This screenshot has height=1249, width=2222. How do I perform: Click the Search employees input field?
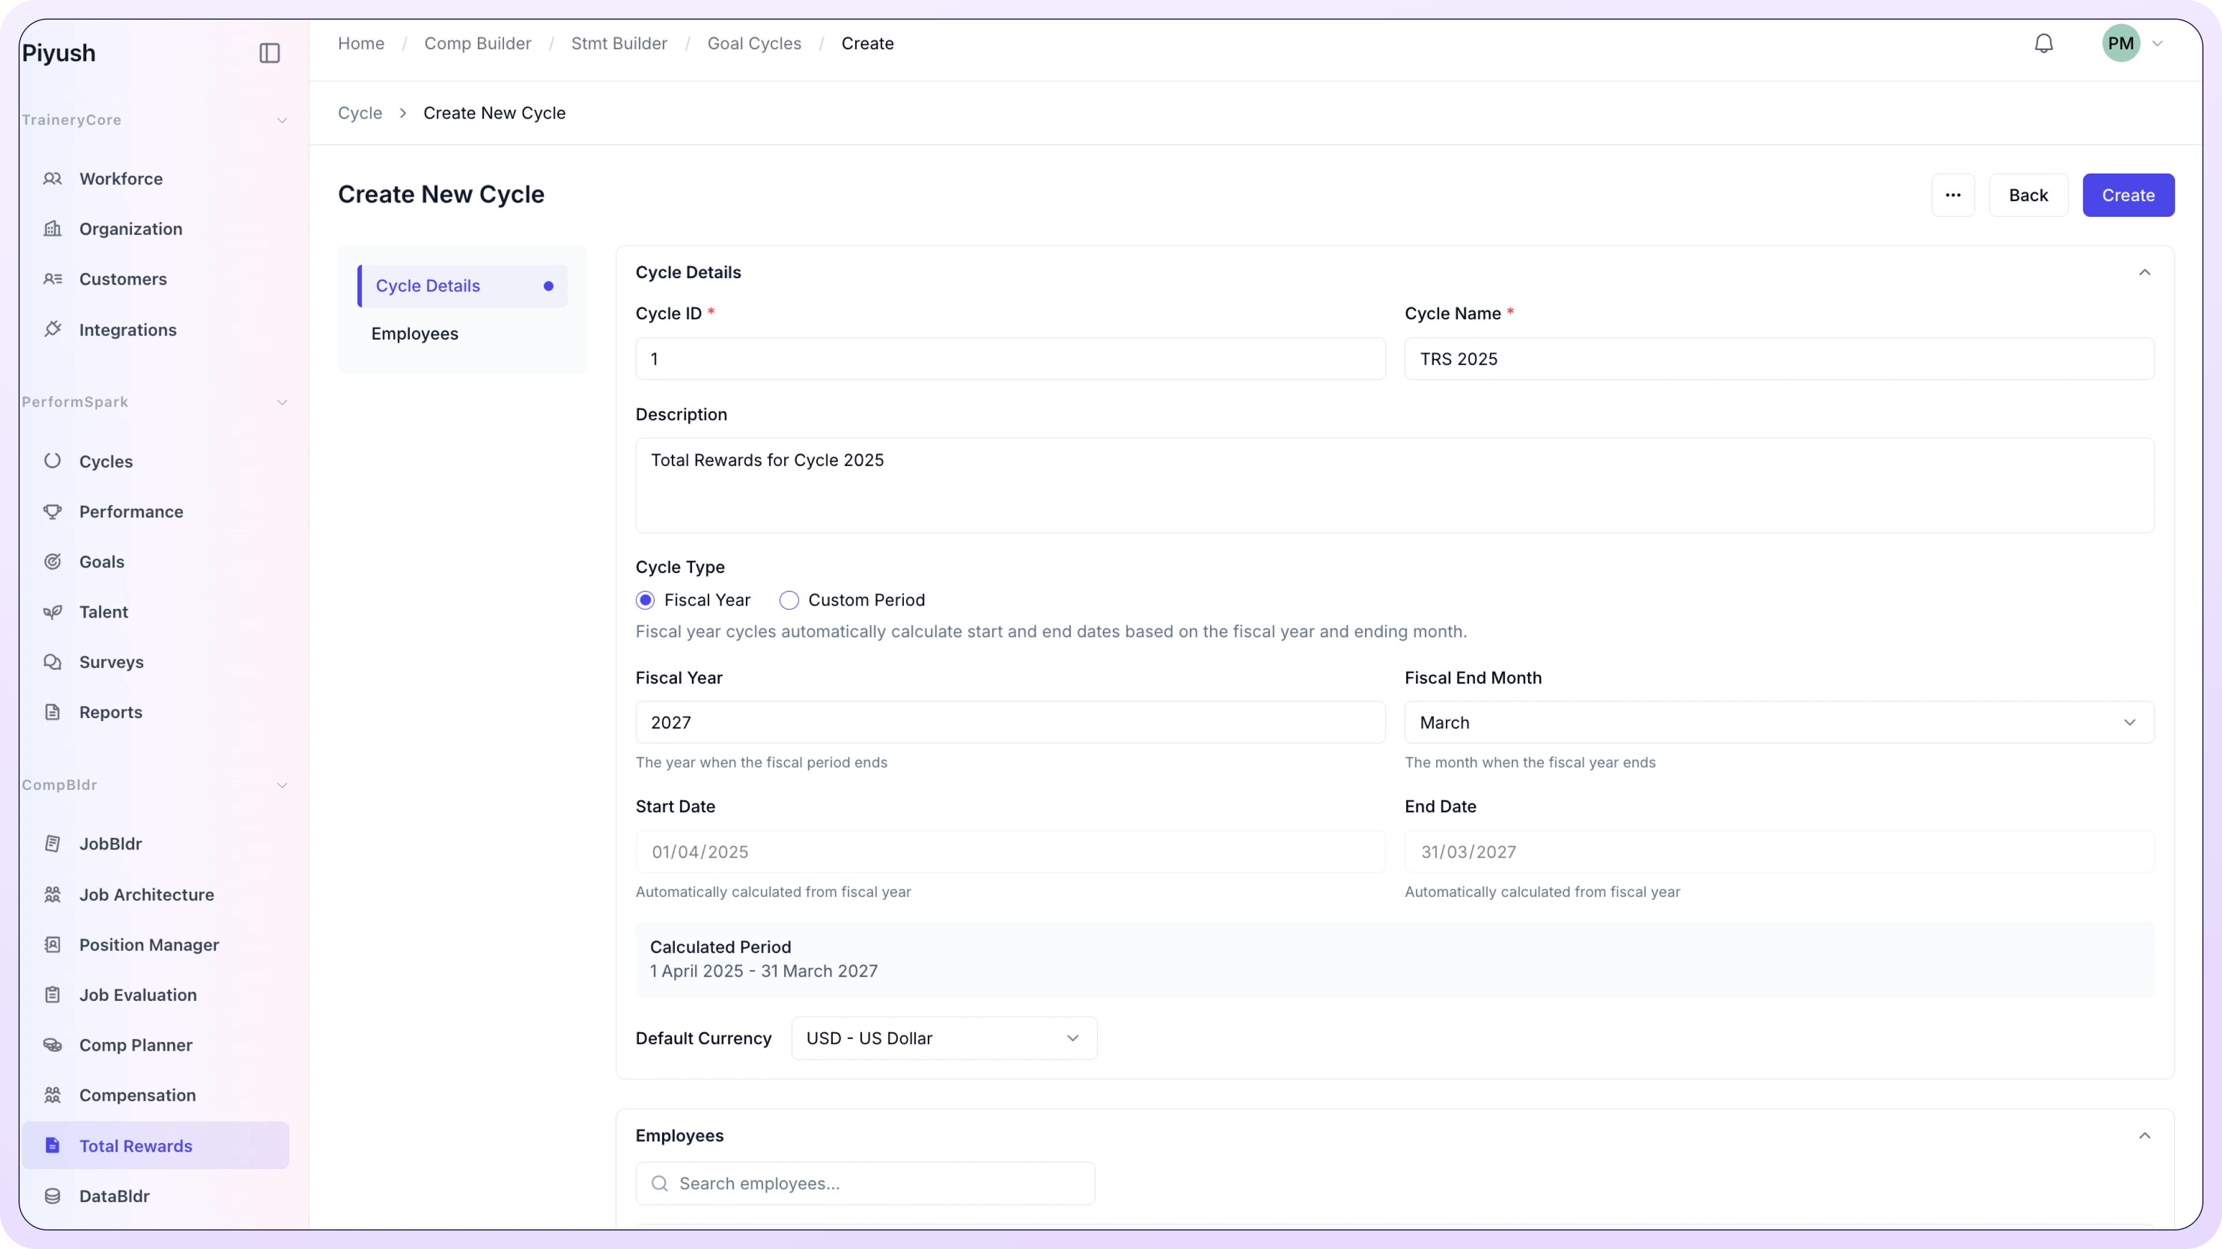[865, 1184]
